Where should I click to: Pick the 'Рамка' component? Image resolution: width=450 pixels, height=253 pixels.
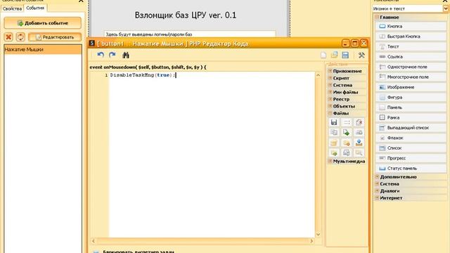[x=411, y=117]
